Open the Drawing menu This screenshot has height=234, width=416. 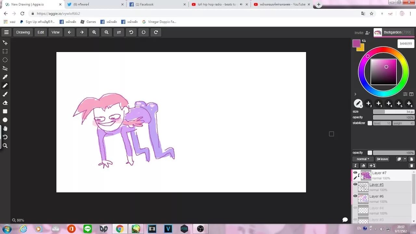click(23, 32)
